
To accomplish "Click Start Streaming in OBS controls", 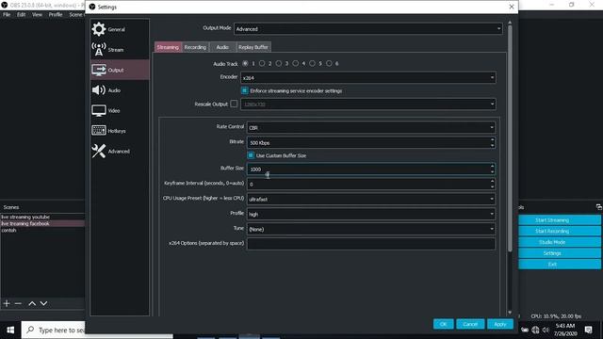I will coord(560,219).
